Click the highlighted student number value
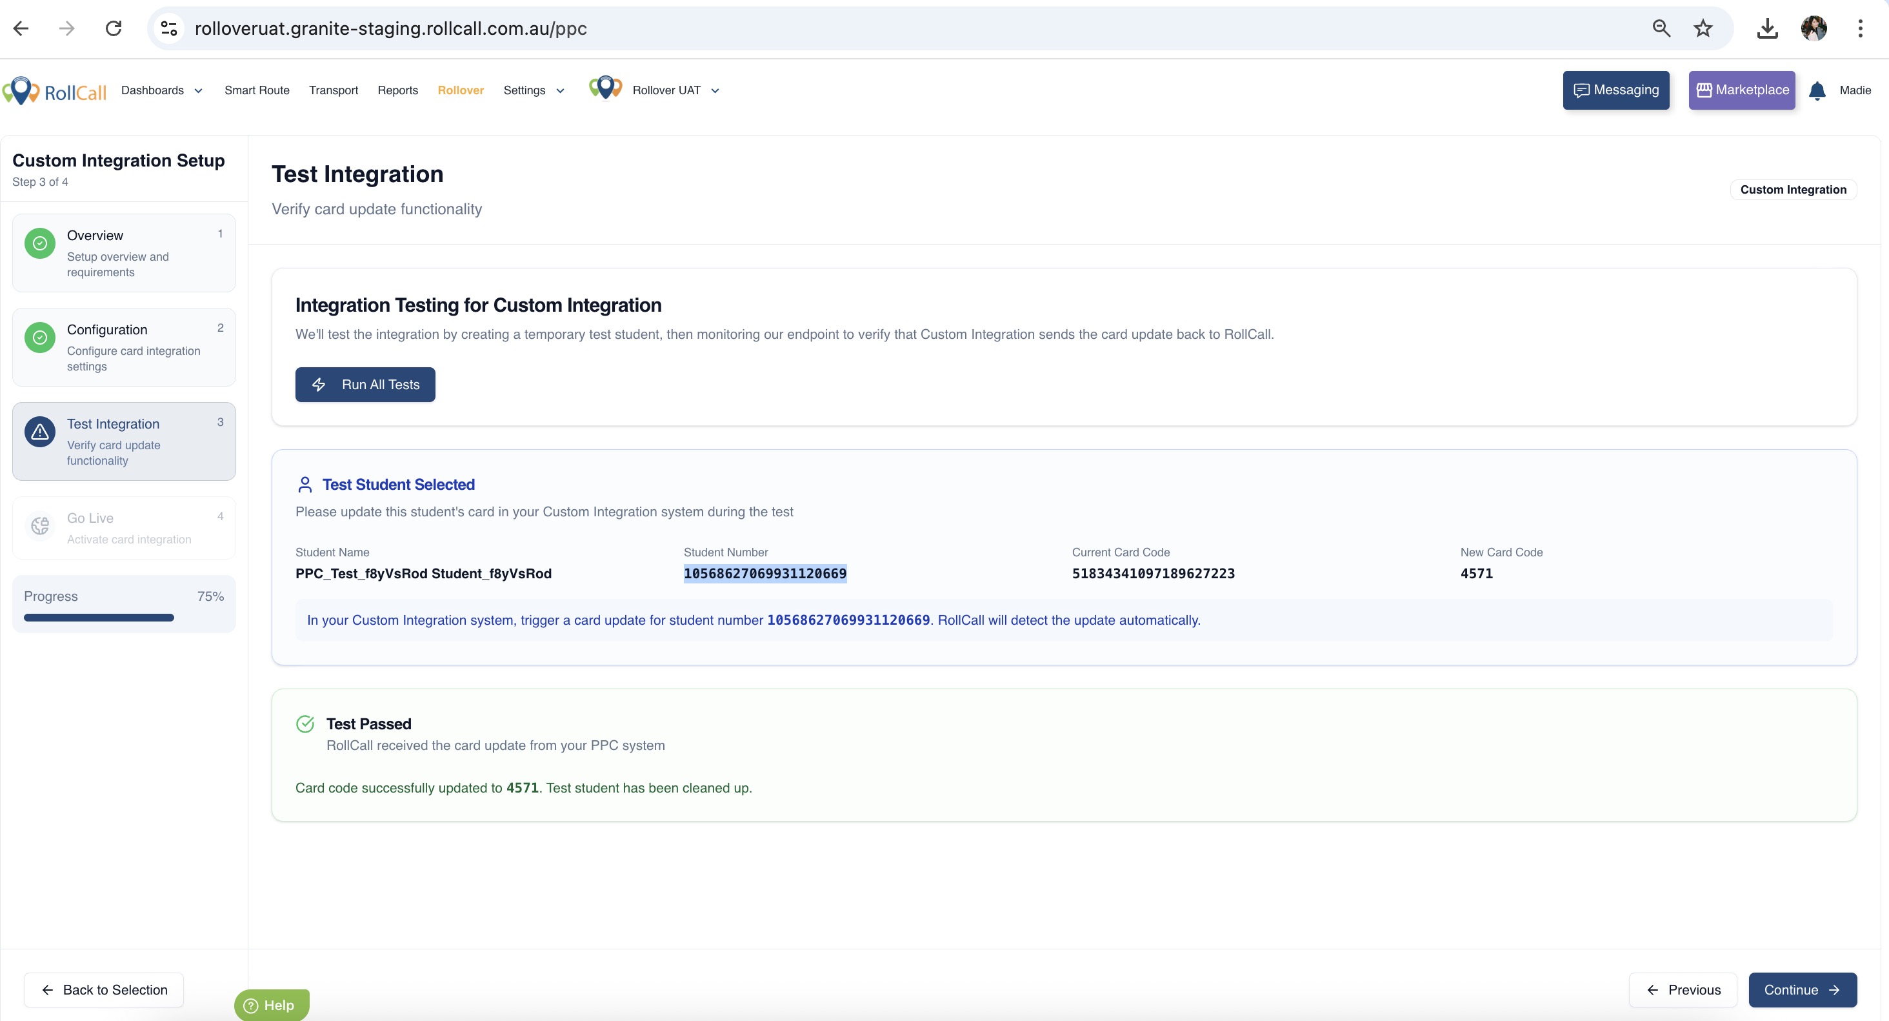 point(765,574)
